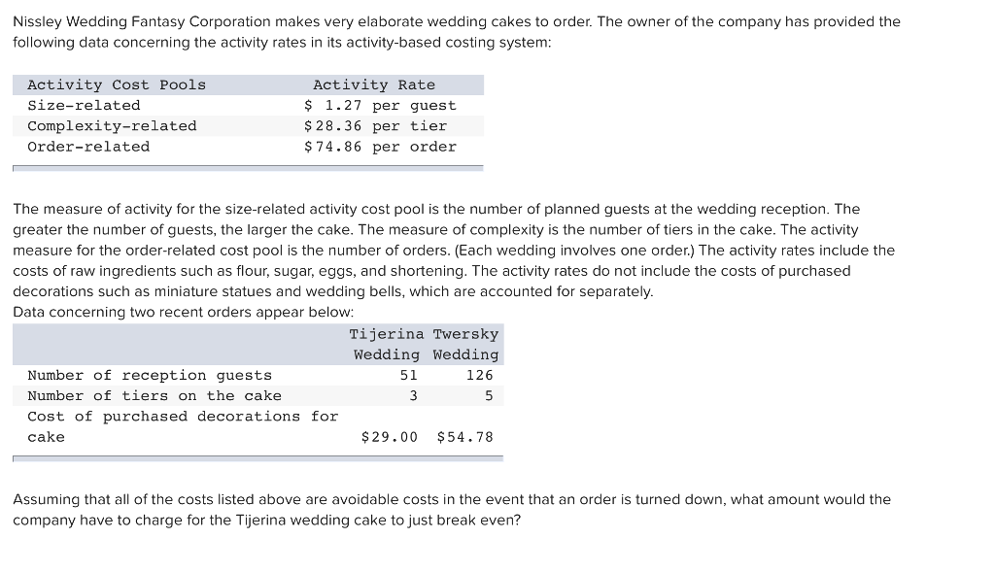Click the Activity Rate column header
Screen dimensions: 995x572
coord(374,85)
